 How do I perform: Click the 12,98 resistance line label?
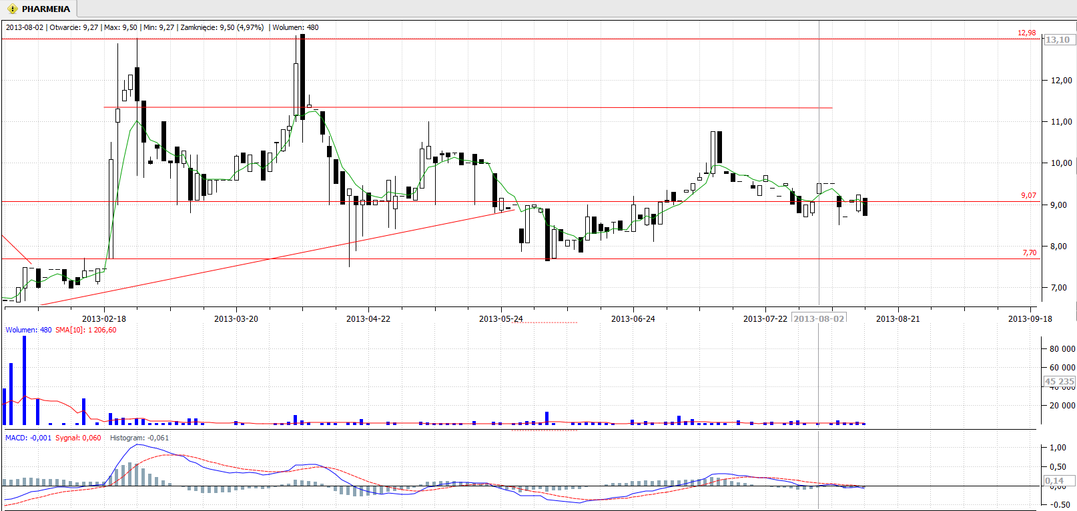[1026, 33]
